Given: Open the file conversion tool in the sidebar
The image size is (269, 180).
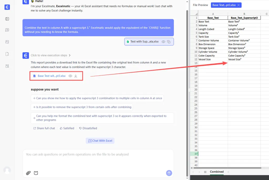Looking at the screenshot, I should click(x=7, y=54).
